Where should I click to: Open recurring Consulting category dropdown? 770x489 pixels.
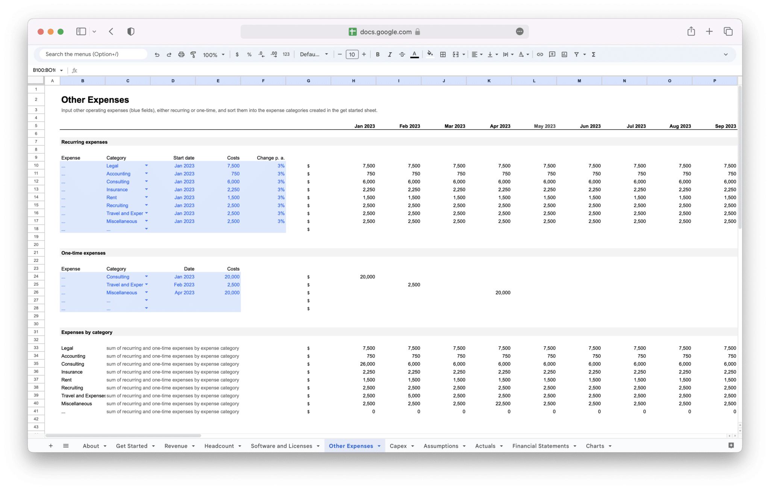click(146, 181)
